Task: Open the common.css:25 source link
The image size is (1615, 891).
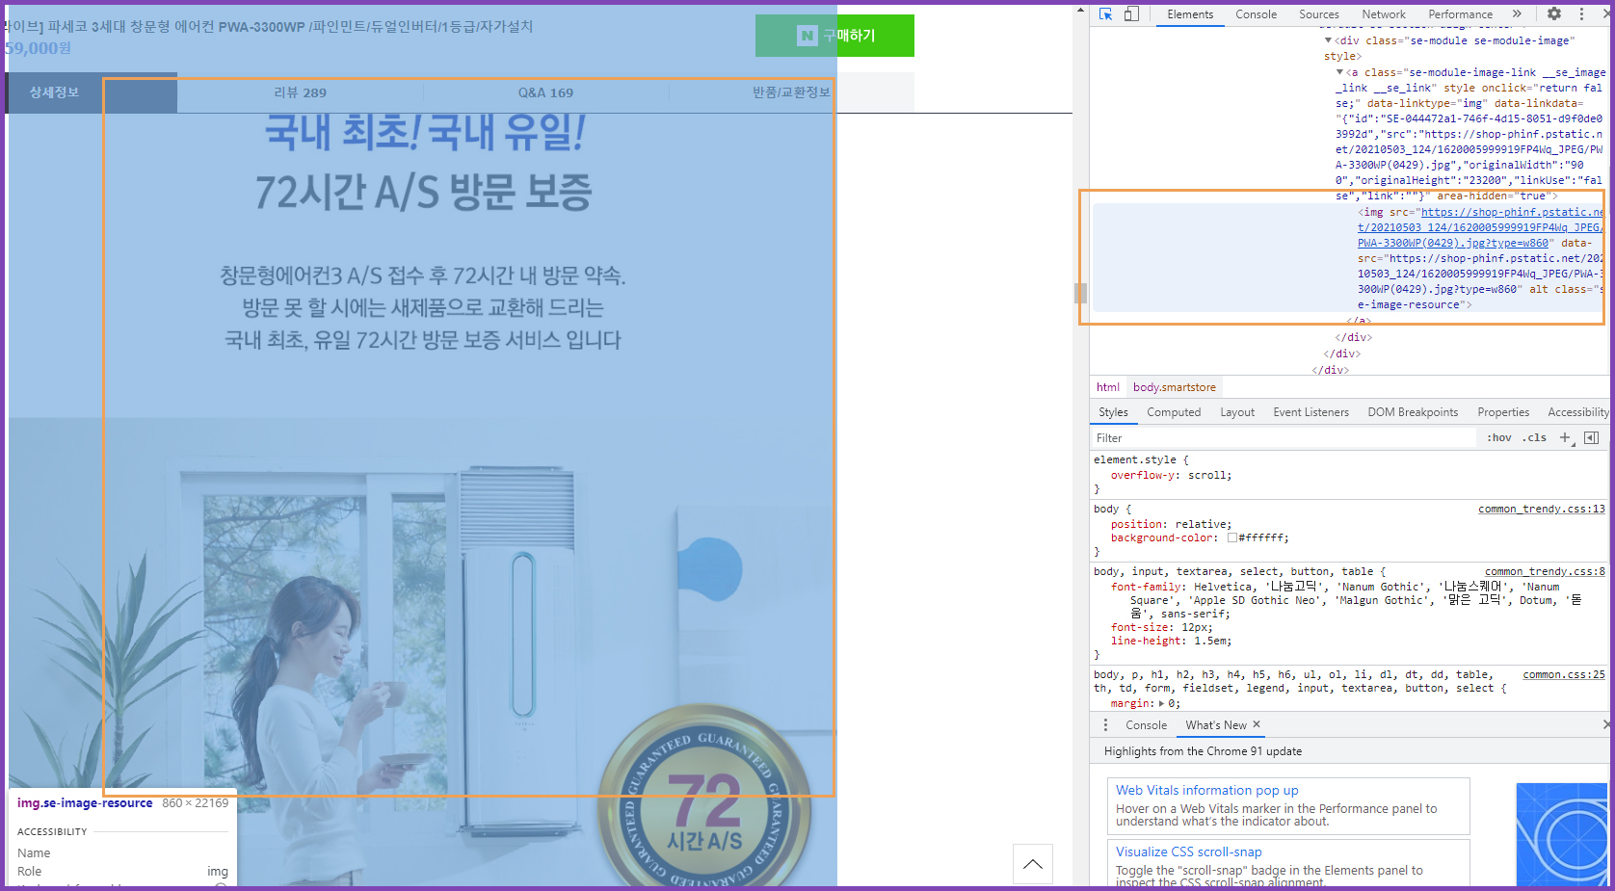Action: click(x=1564, y=674)
